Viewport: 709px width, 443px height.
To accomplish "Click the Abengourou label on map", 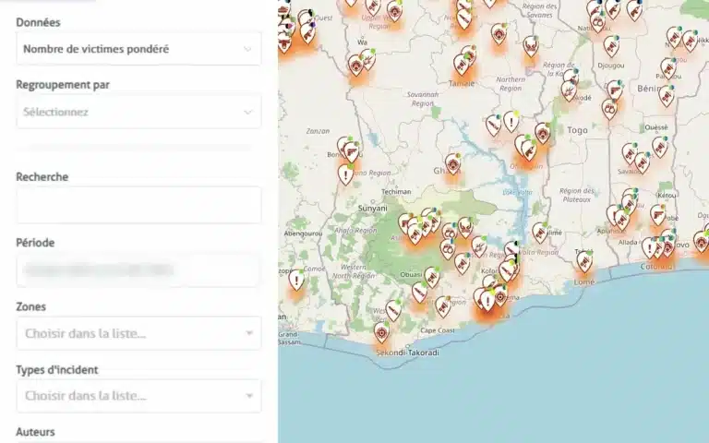I will coord(303,233).
